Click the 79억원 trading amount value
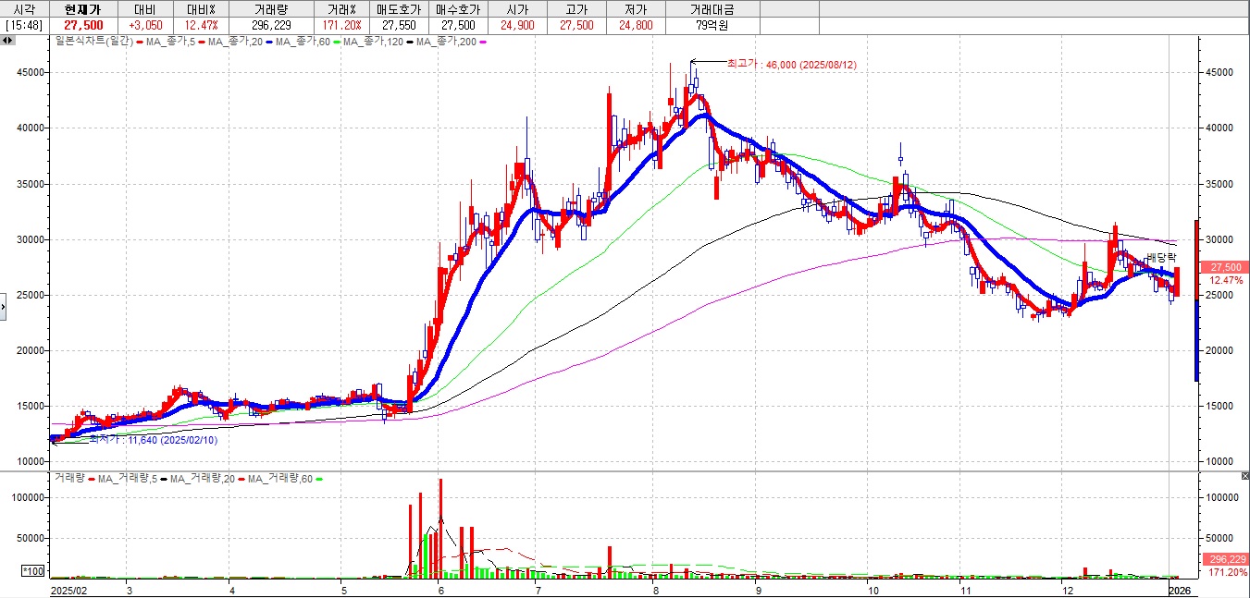Image resolution: width=1250 pixels, height=598 pixels. click(712, 25)
